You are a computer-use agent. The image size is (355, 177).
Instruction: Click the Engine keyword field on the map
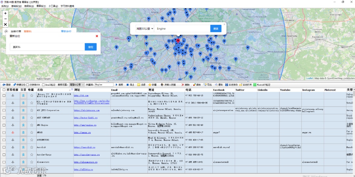tap(182, 29)
